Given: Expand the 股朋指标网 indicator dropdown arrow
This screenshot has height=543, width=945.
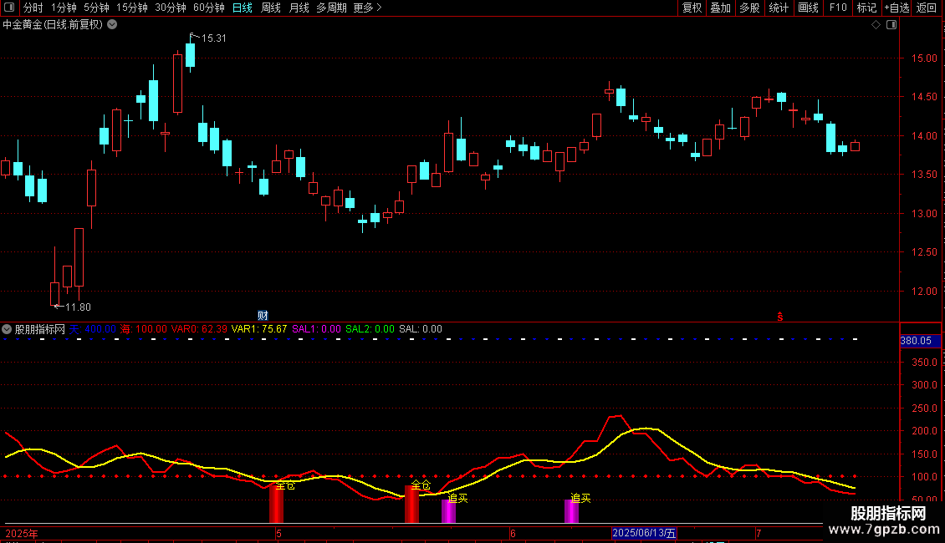Looking at the screenshot, I should [8, 329].
